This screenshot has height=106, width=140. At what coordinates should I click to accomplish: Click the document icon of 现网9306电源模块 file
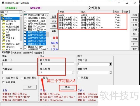25,24
